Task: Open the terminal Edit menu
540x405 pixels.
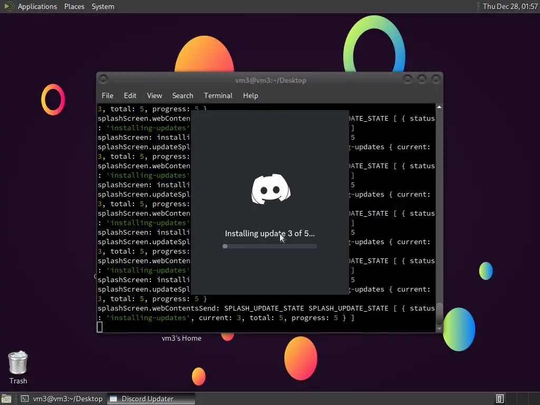Action: 130,96
